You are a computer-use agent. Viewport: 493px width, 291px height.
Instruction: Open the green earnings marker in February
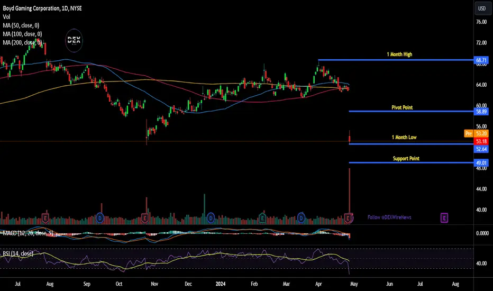tap(262, 217)
